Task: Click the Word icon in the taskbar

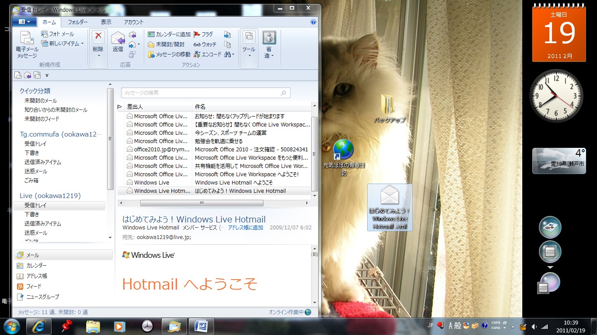Action: coord(201,326)
